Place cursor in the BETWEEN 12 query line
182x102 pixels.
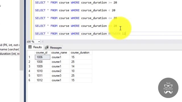click(80, 34)
